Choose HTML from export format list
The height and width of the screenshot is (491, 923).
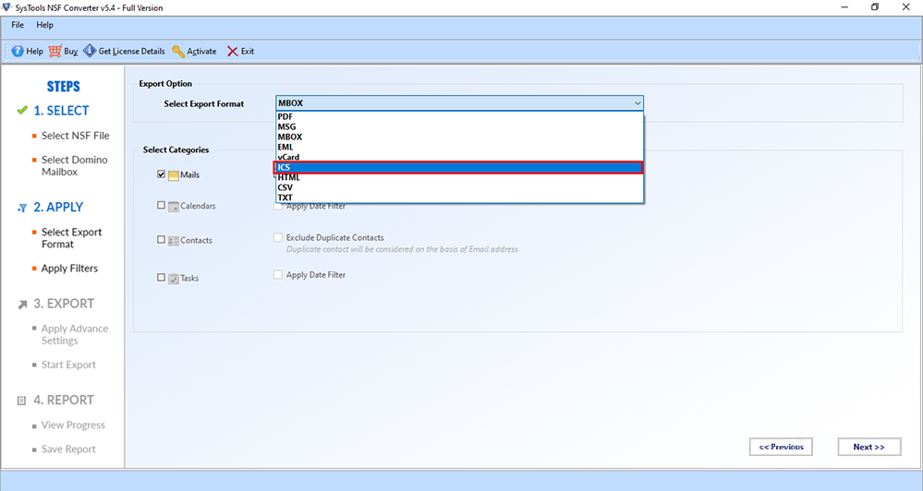click(459, 177)
